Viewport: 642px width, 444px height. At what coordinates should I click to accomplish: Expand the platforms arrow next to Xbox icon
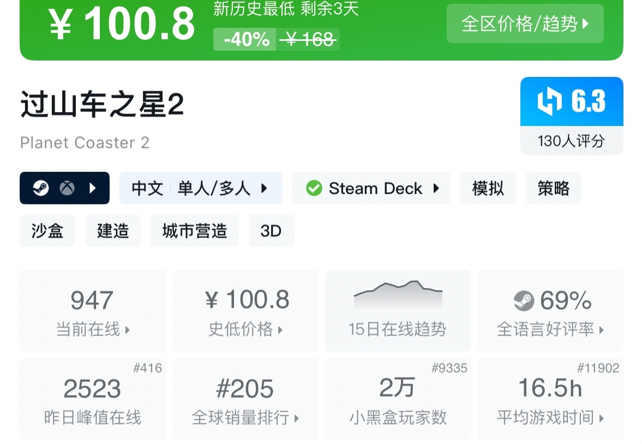93,188
